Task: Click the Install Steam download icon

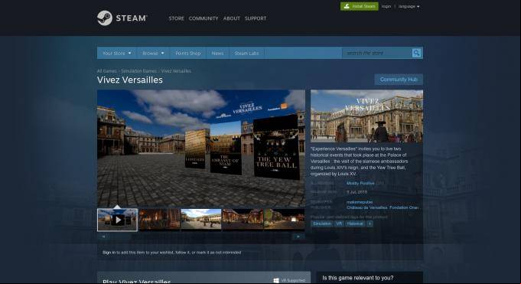Action: (347, 6)
